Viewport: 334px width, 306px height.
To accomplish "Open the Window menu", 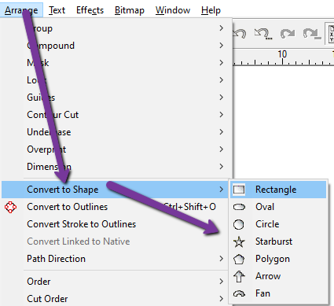I will [173, 10].
